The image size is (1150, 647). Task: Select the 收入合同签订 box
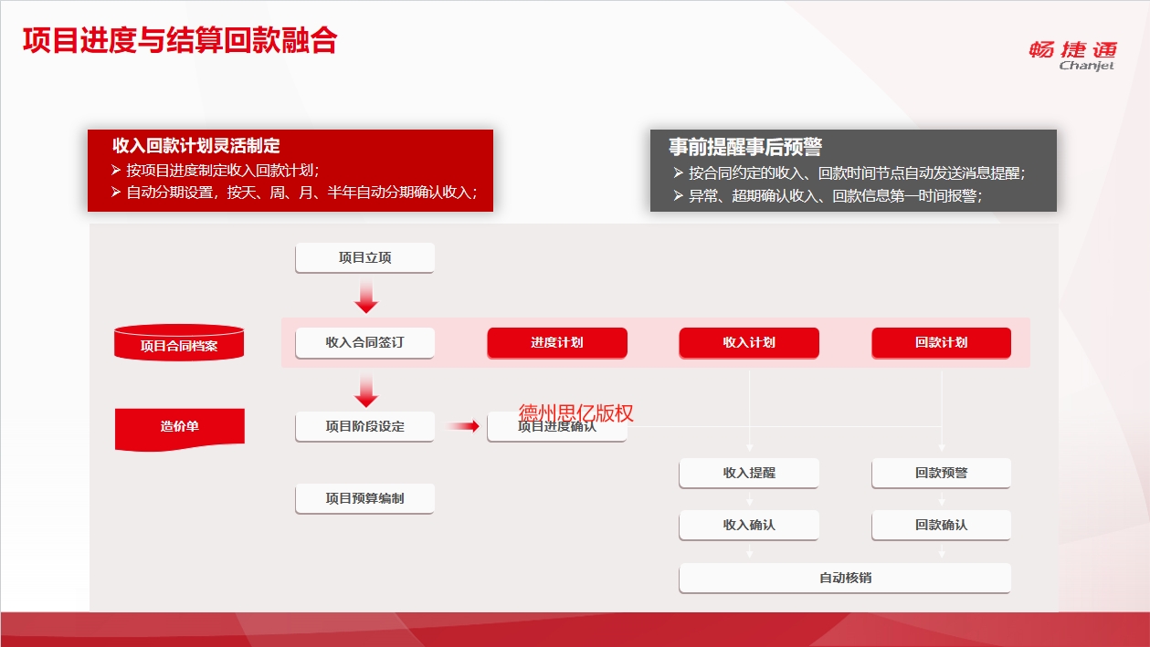(x=364, y=343)
